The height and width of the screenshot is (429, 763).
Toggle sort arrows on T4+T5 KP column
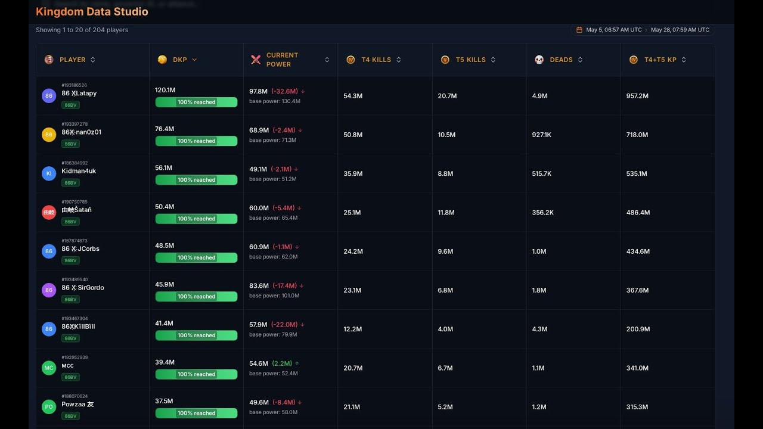click(x=684, y=60)
